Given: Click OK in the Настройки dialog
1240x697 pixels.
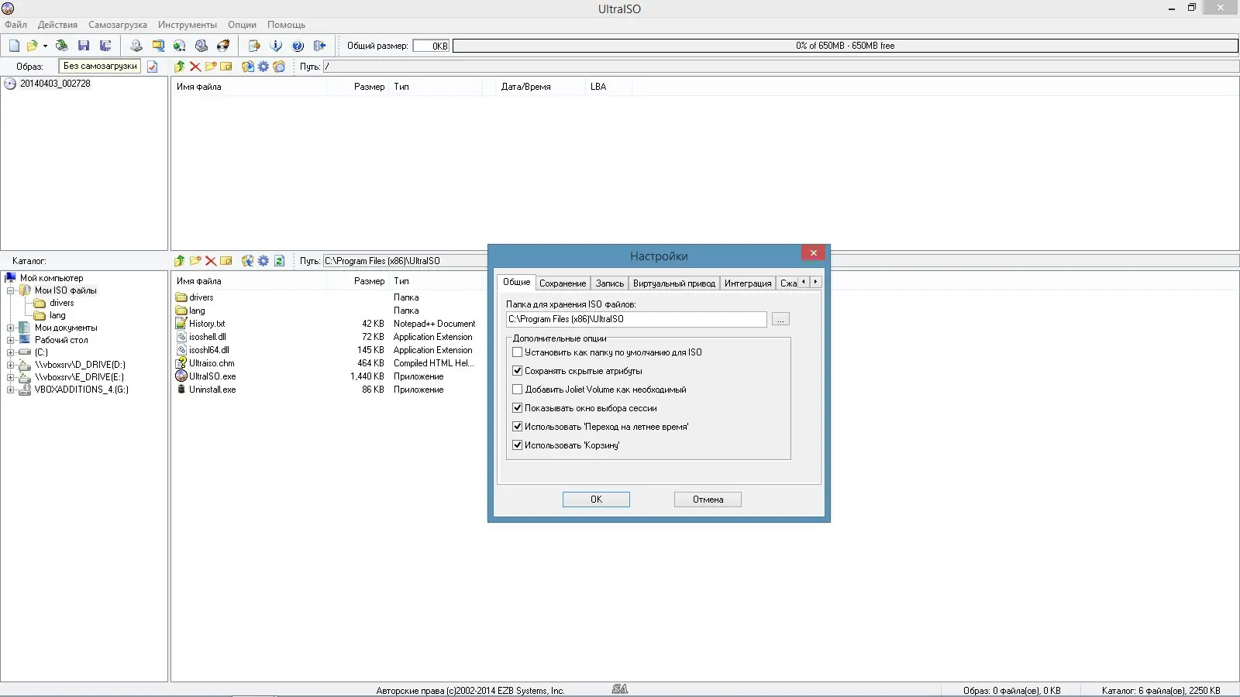Looking at the screenshot, I should pos(596,500).
